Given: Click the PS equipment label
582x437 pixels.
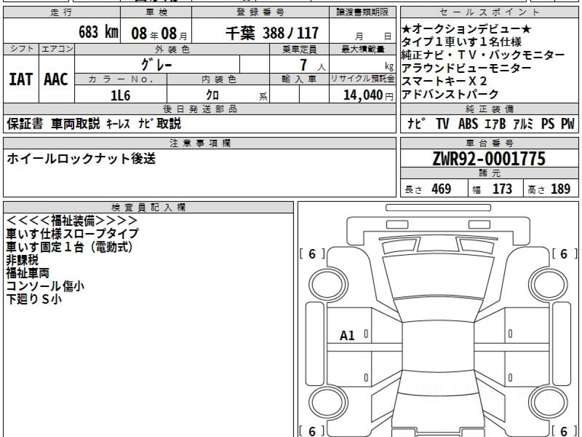Looking at the screenshot, I should (548, 124).
